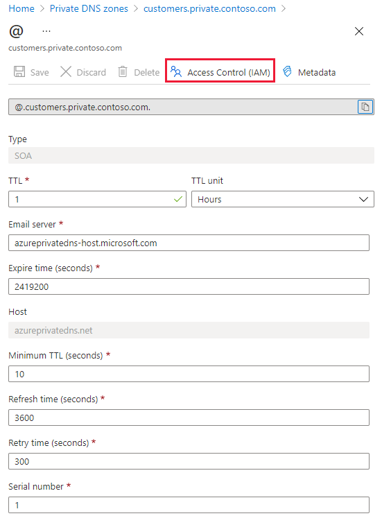Click the TTL value field
The height and width of the screenshot is (525, 382).
pos(97,199)
